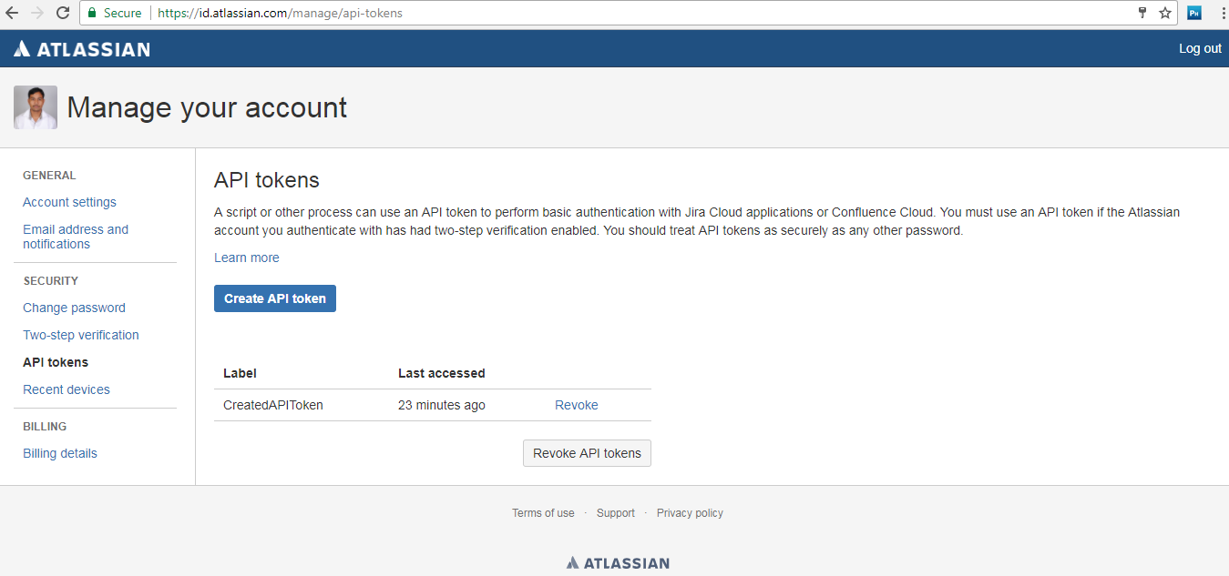Image resolution: width=1229 pixels, height=576 pixels.
Task: Revoke the CreatedAPIToken token
Action: 577,405
